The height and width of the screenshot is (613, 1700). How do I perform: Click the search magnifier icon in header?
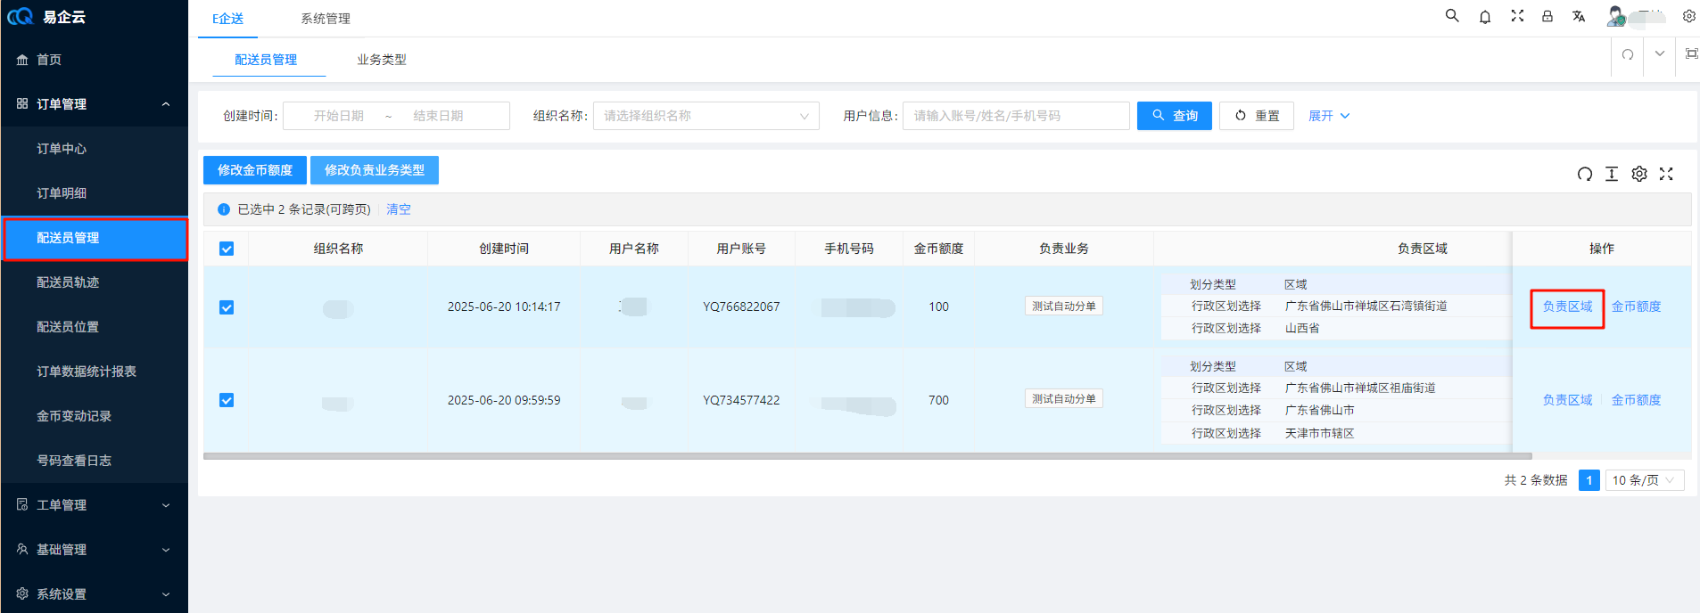(1452, 16)
